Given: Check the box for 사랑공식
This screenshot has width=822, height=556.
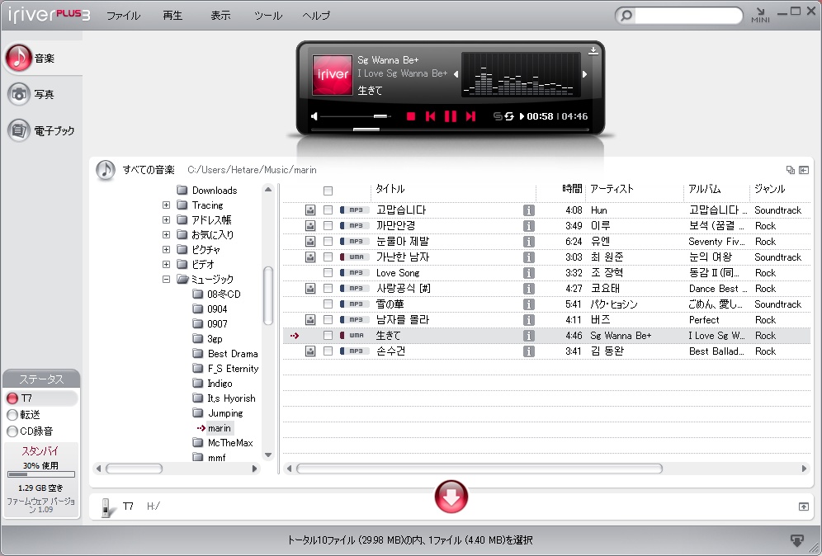Looking at the screenshot, I should [x=328, y=289].
